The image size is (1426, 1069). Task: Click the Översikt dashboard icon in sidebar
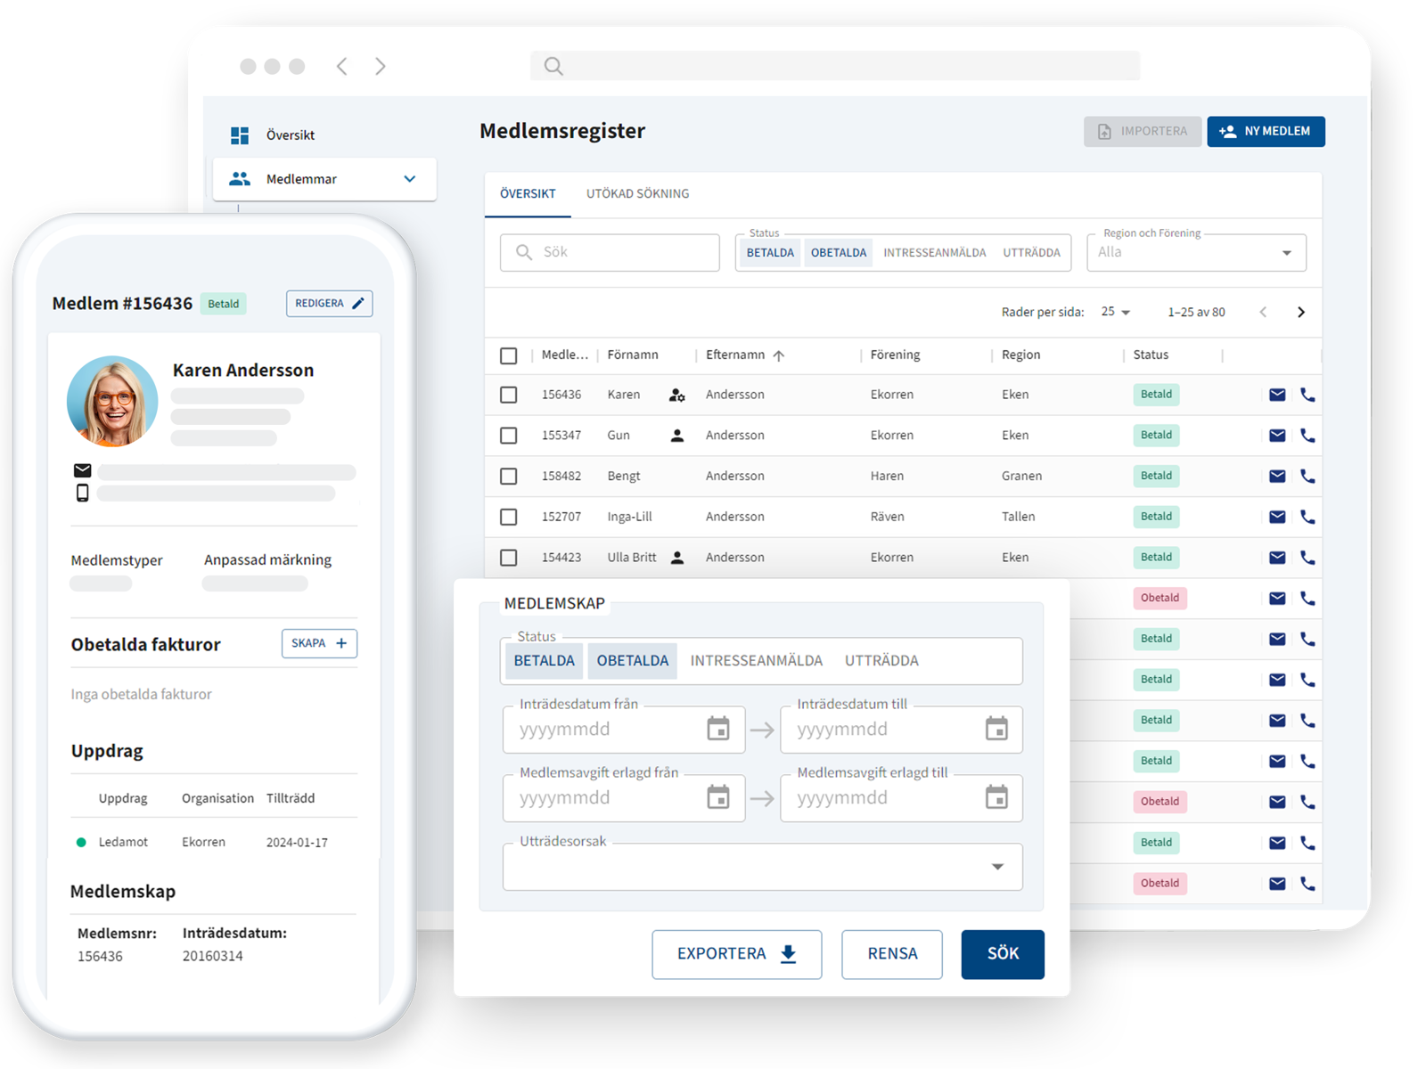240,135
